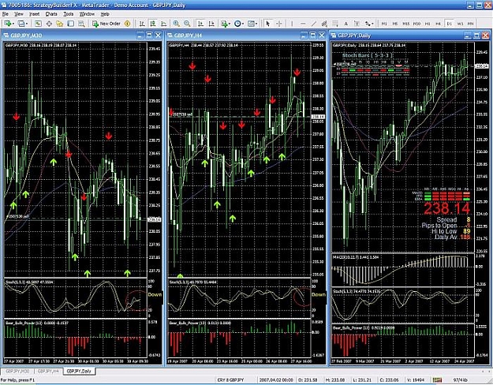Set timeframe to M5

click(395, 24)
